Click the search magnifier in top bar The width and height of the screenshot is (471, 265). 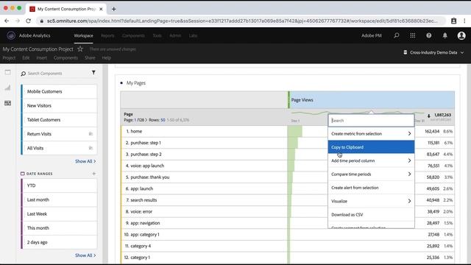(397, 35)
